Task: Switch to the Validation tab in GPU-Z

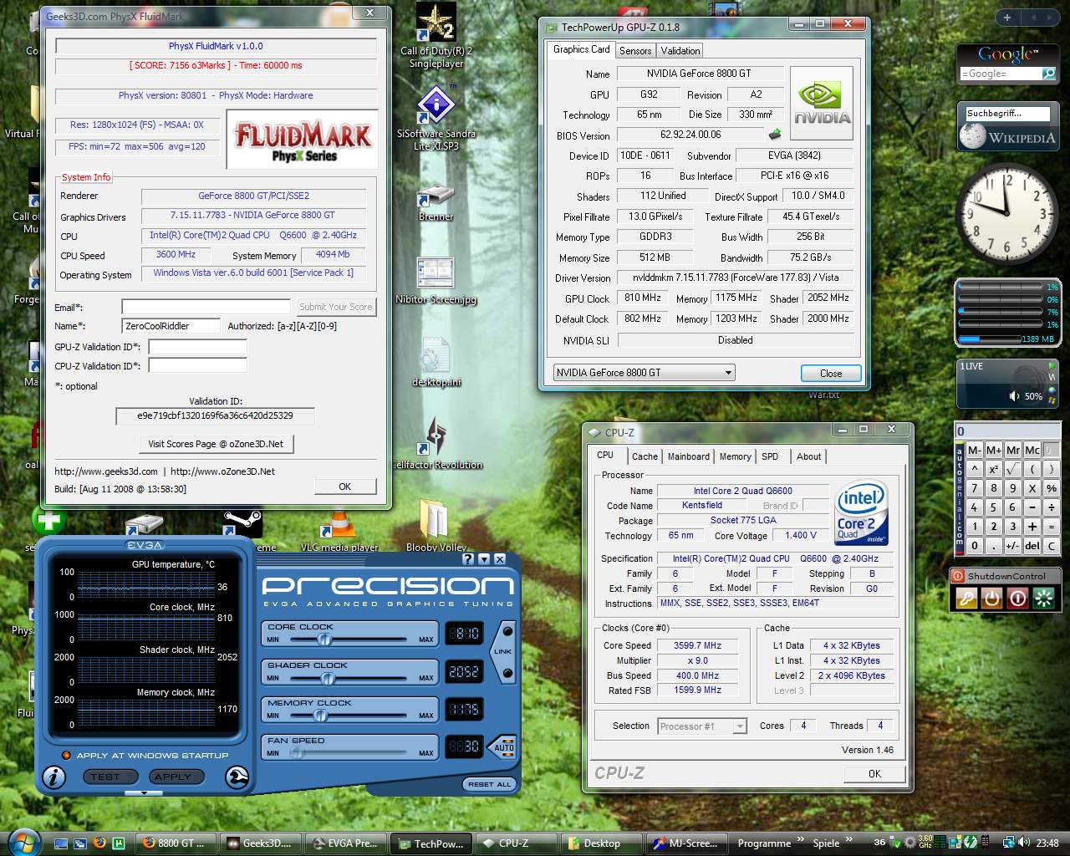Action: click(680, 51)
